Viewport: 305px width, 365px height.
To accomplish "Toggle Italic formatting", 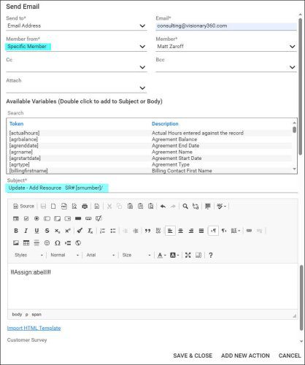I will [26, 231].
